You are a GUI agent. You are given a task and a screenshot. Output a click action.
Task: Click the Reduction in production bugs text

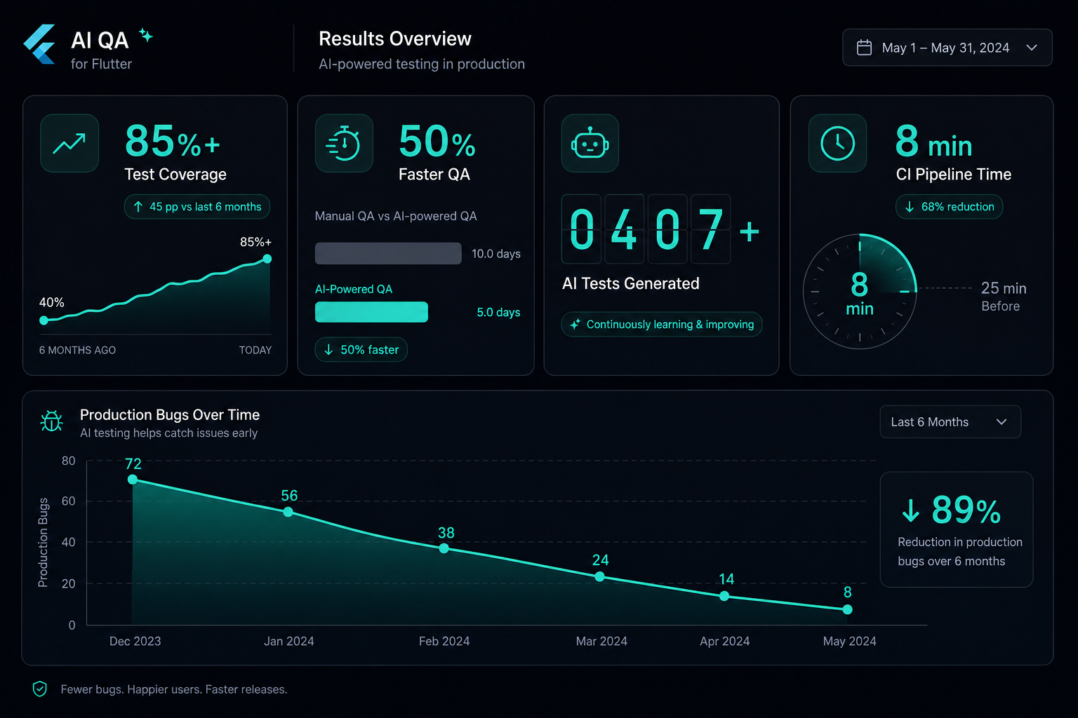click(x=960, y=551)
